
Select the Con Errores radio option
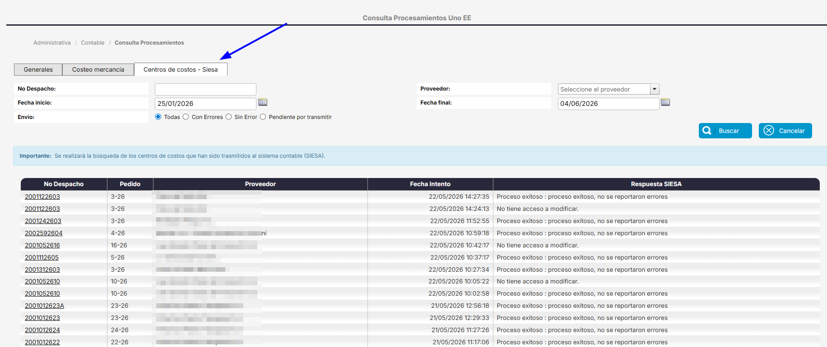[x=186, y=117]
